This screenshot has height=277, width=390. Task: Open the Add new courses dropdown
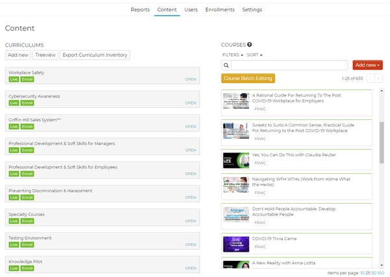tap(367, 65)
